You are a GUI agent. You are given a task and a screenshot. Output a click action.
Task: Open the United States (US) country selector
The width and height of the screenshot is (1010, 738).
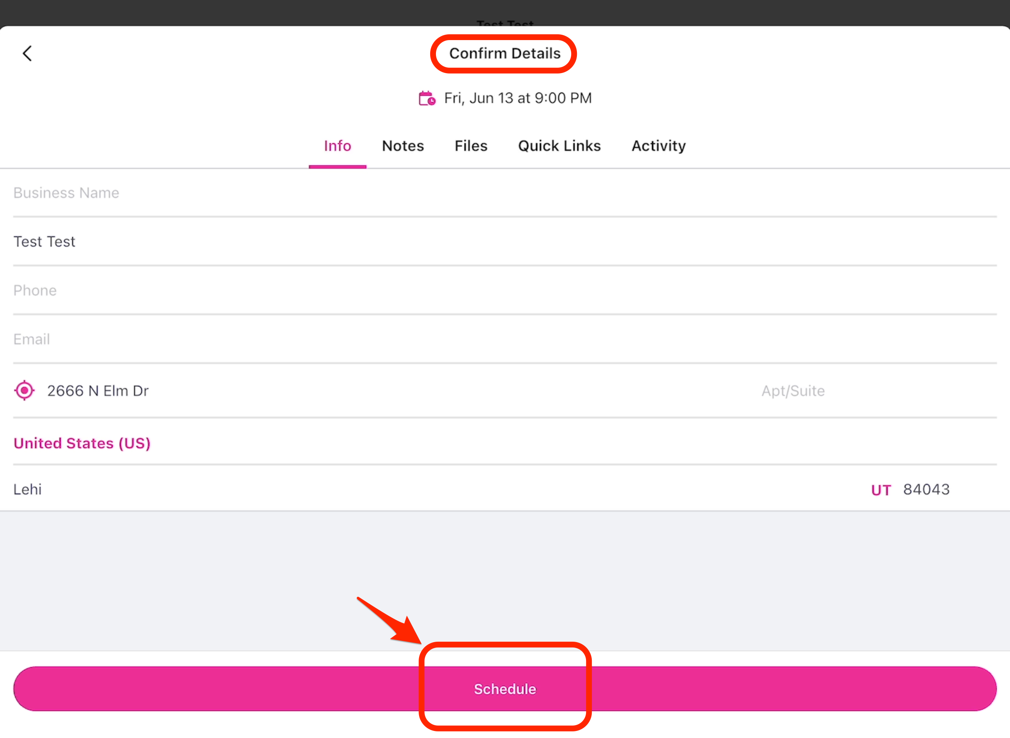pos(82,443)
